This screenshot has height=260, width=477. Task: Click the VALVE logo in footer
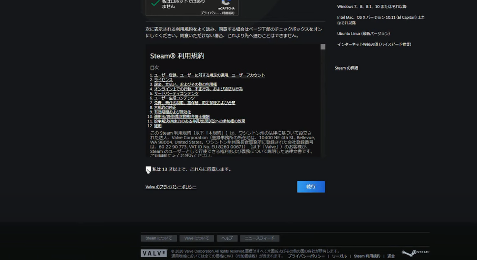[154, 253]
